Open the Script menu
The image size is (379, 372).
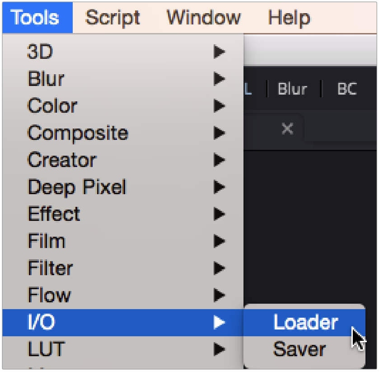coord(112,18)
